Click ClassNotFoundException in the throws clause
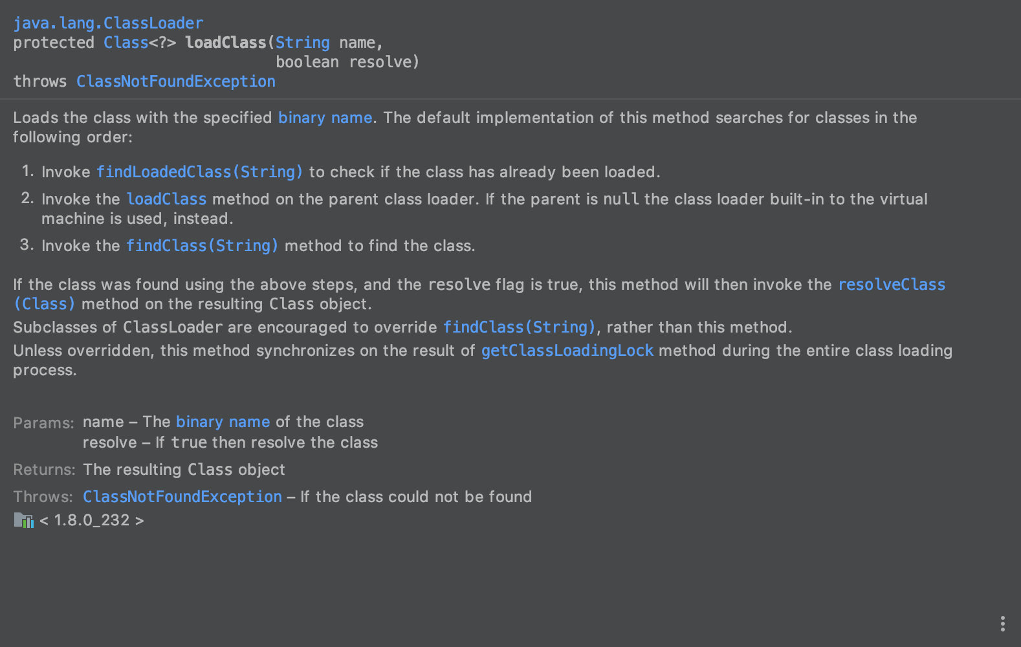This screenshot has height=647, width=1021. [176, 82]
